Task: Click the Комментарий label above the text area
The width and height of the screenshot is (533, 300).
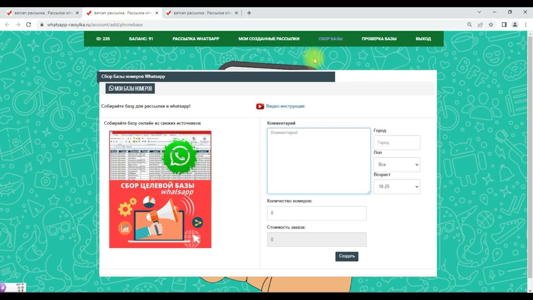Action: coord(281,123)
